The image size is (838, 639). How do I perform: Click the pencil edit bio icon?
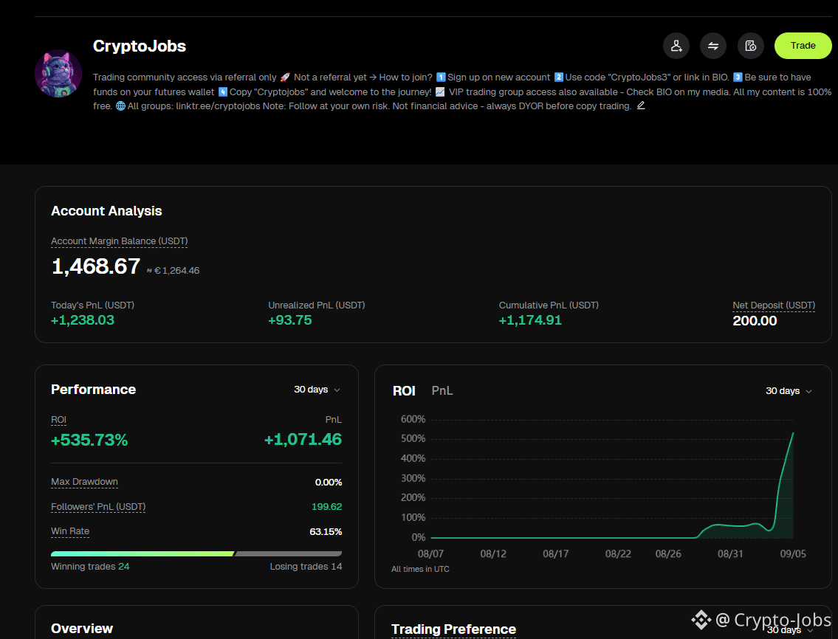[x=641, y=106]
